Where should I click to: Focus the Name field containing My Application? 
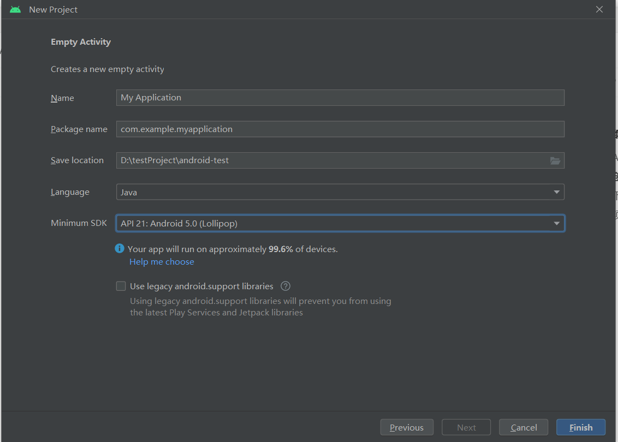click(x=340, y=98)
